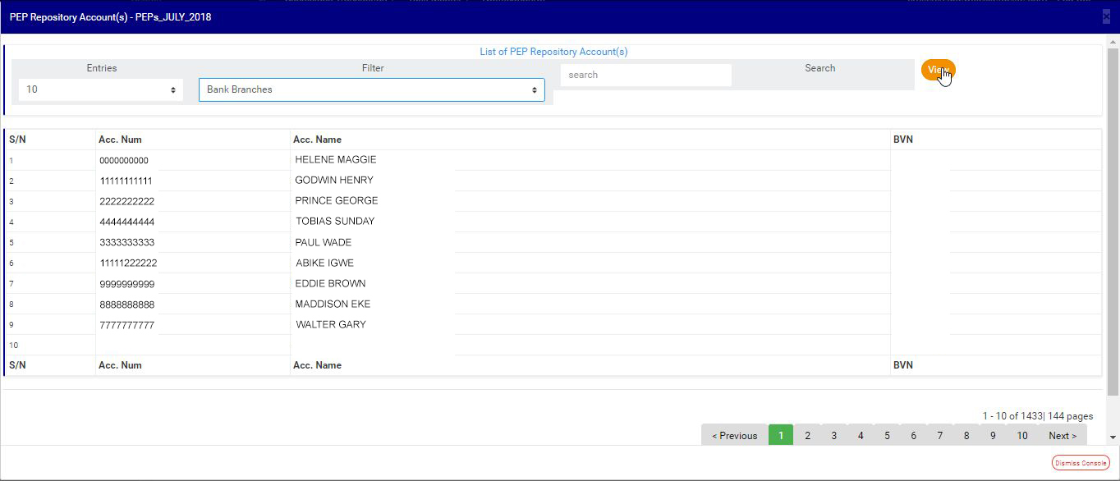Viewport: 1120px width, 481px height.
Task: Jump to page 2 of results
Action: pos(807,436)
